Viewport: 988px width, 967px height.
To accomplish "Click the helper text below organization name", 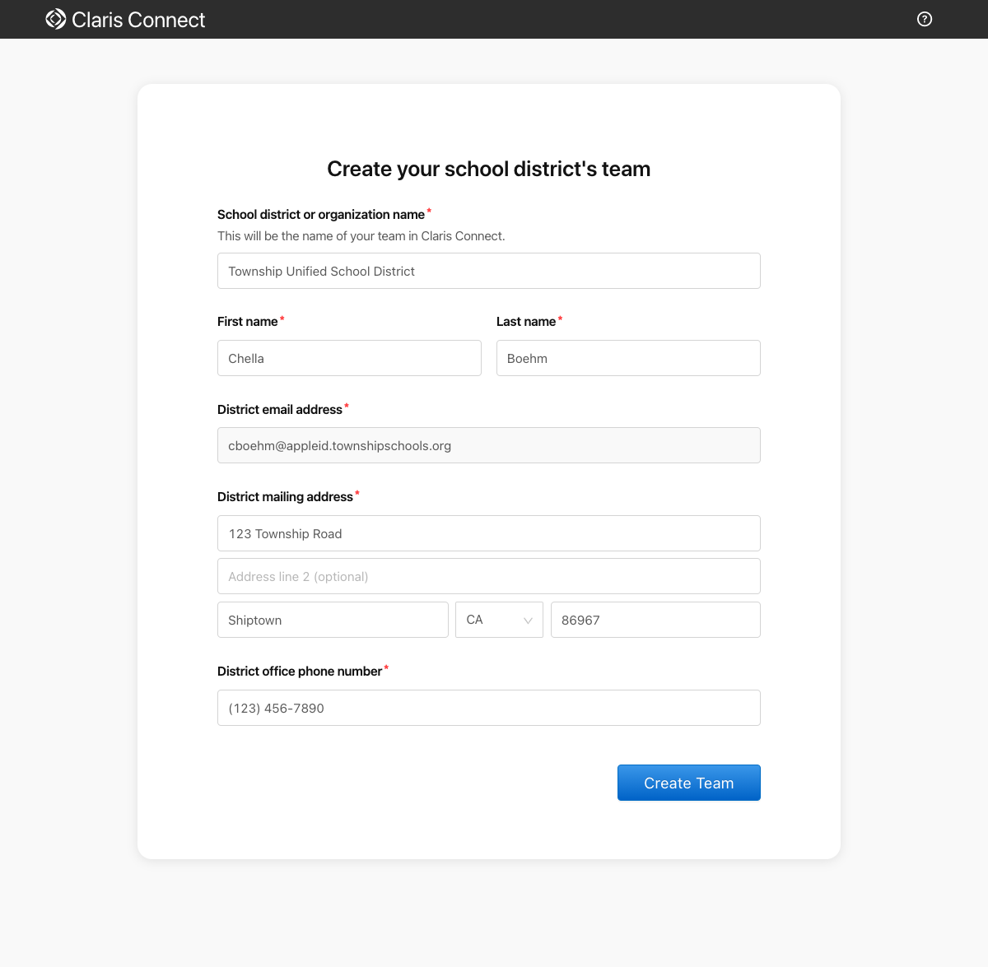I will point(361,236).
